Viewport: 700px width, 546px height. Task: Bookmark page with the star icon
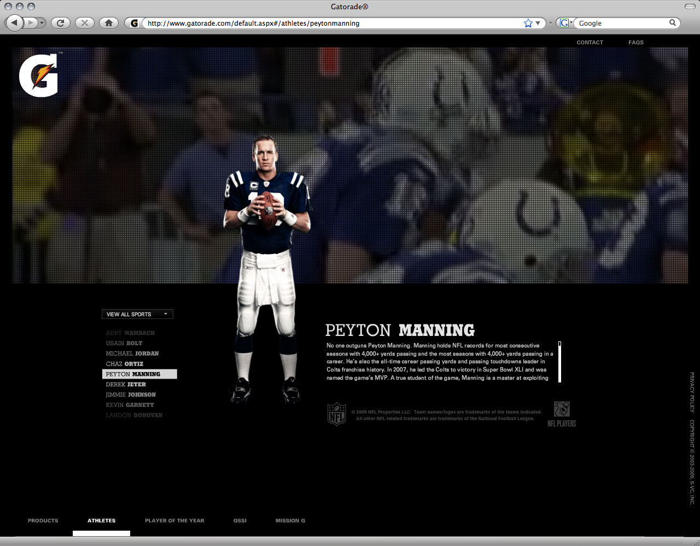tap(528, 23)
